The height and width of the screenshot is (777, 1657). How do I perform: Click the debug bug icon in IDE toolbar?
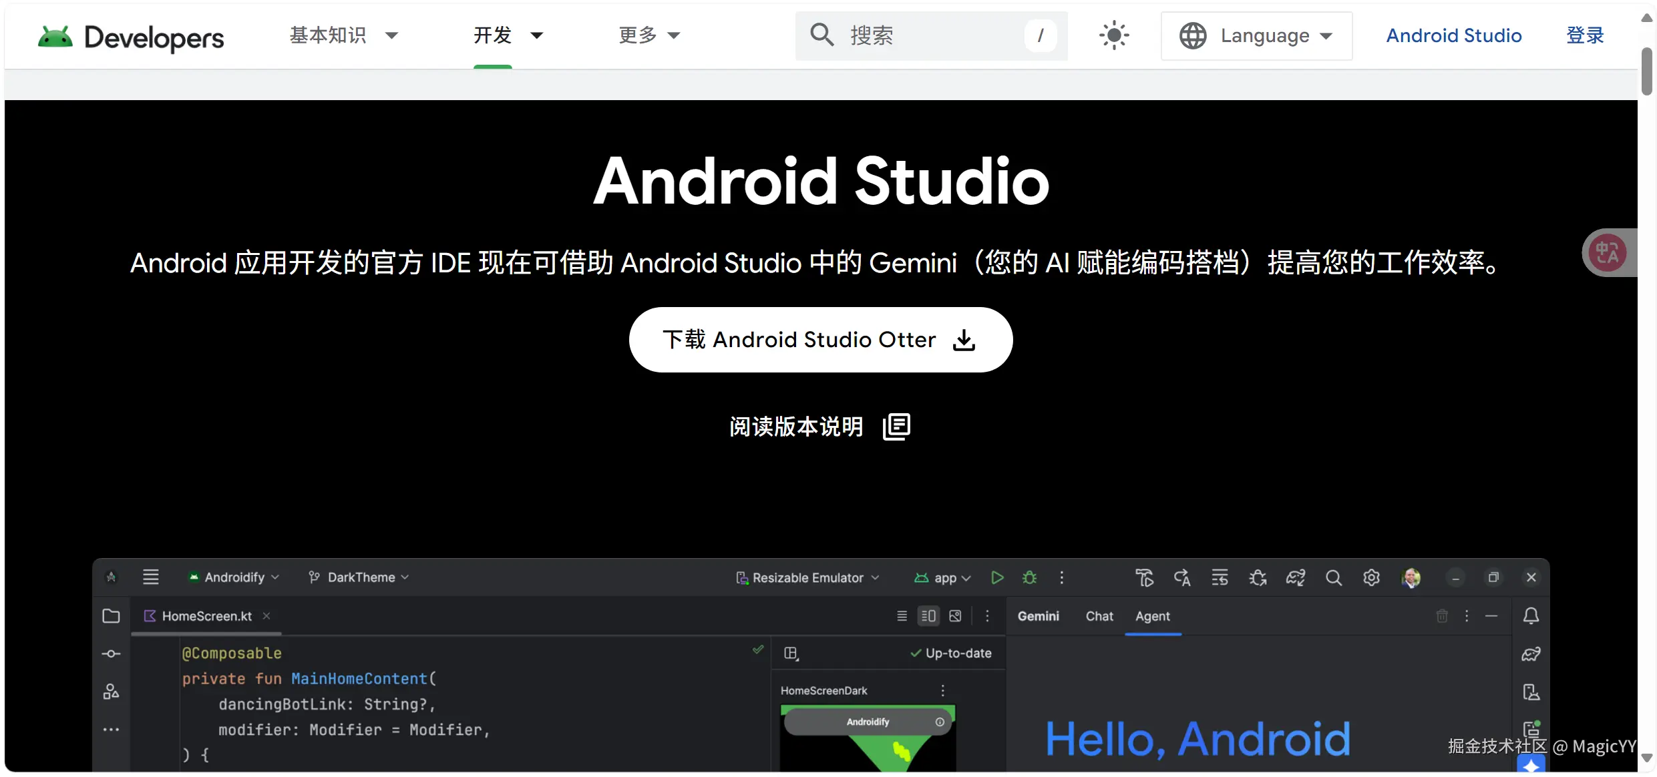[1029, 577]
